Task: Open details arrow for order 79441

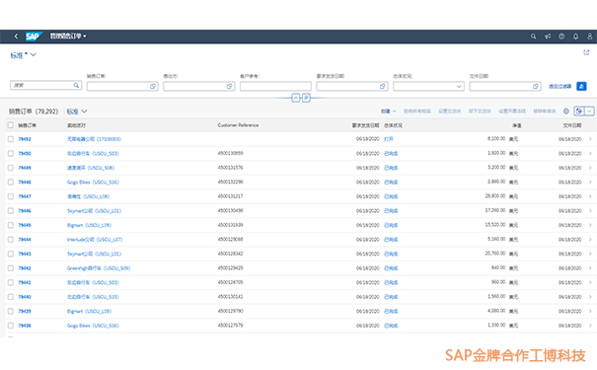Action: (590, 282)
